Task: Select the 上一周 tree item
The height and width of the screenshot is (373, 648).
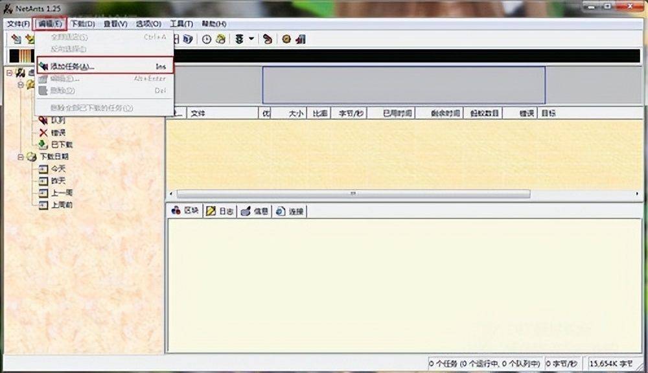Action: pos(62,192)
